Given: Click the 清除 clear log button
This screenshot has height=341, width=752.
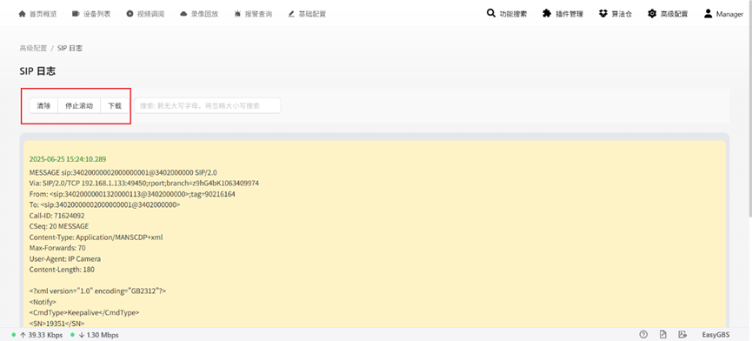Looking at the screenshot, I should [43, 106].
